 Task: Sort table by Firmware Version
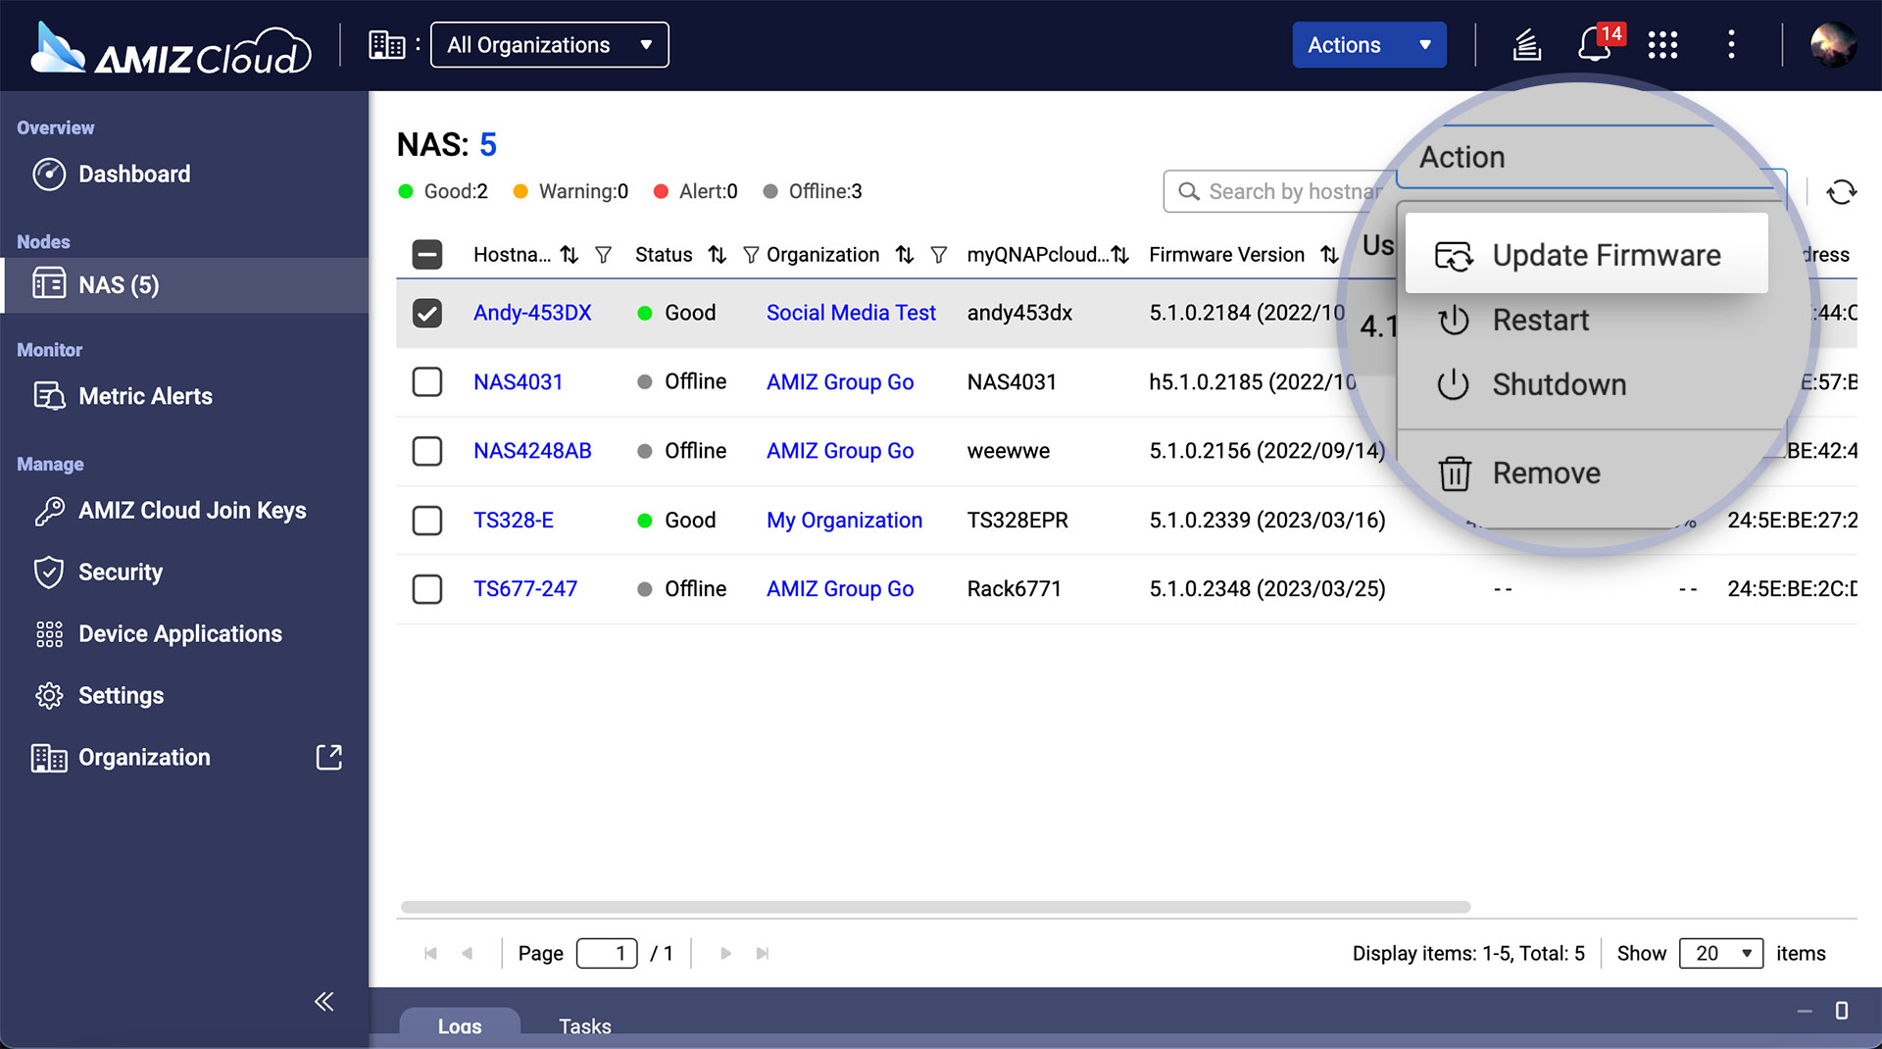click(x=1328, y=254)
